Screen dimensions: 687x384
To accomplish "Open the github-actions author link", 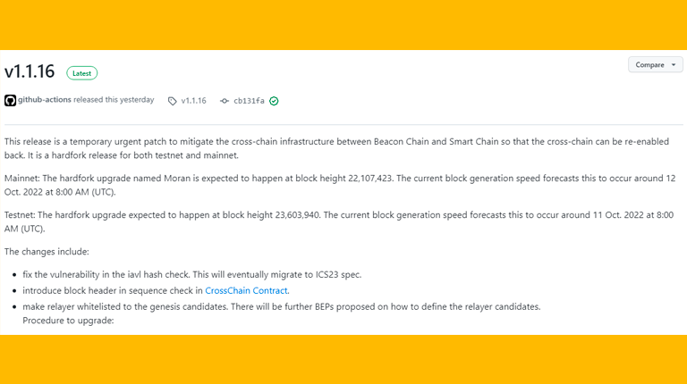I will coord(44,100).
